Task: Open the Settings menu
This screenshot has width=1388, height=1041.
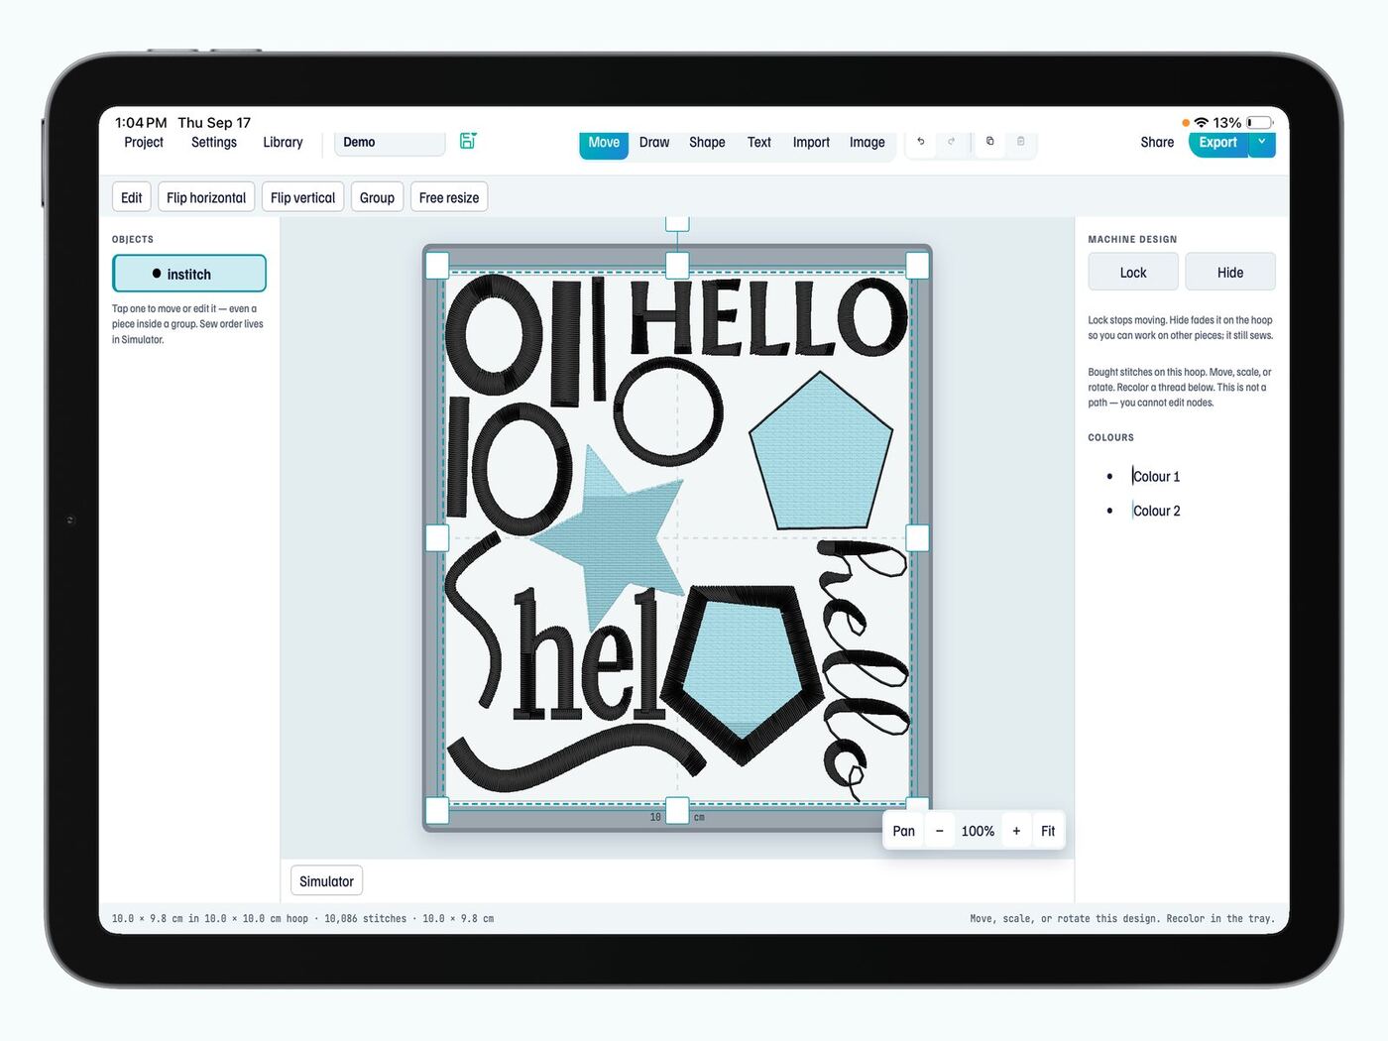Action: click(x=214, y=143)
